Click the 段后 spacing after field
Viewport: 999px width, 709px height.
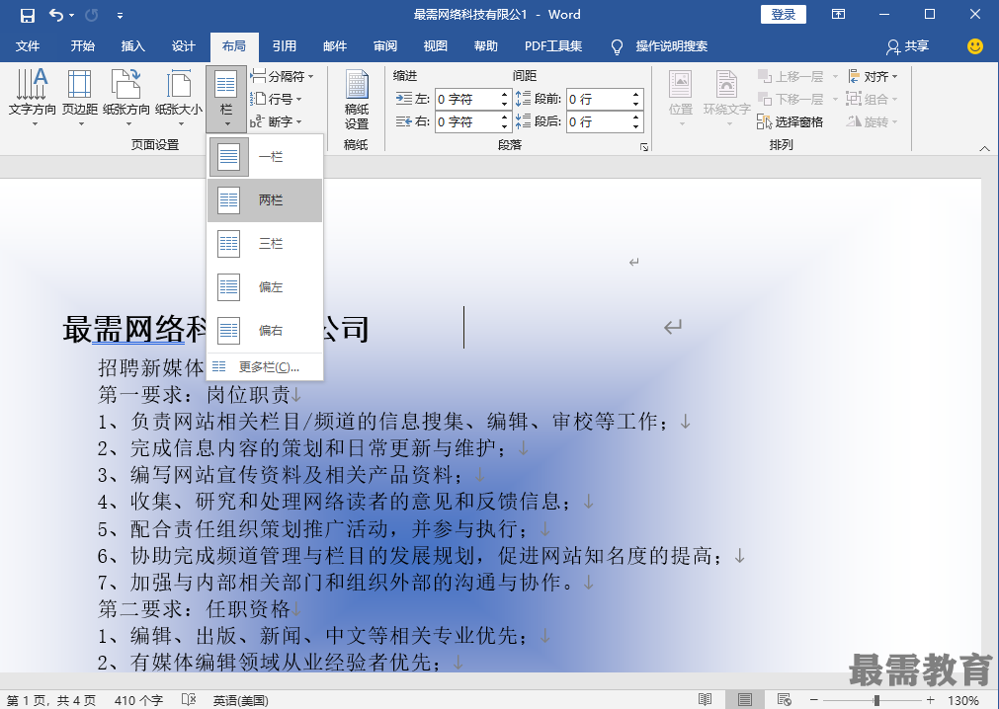tap(598, 121)
